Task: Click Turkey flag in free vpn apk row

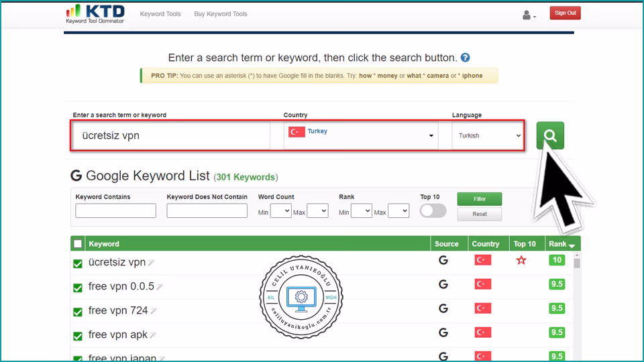Action: point(482,333)
